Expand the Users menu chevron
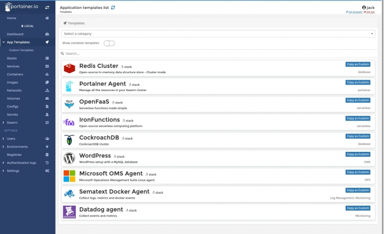This screenshot has width=384, height=234. click(3, 138)
